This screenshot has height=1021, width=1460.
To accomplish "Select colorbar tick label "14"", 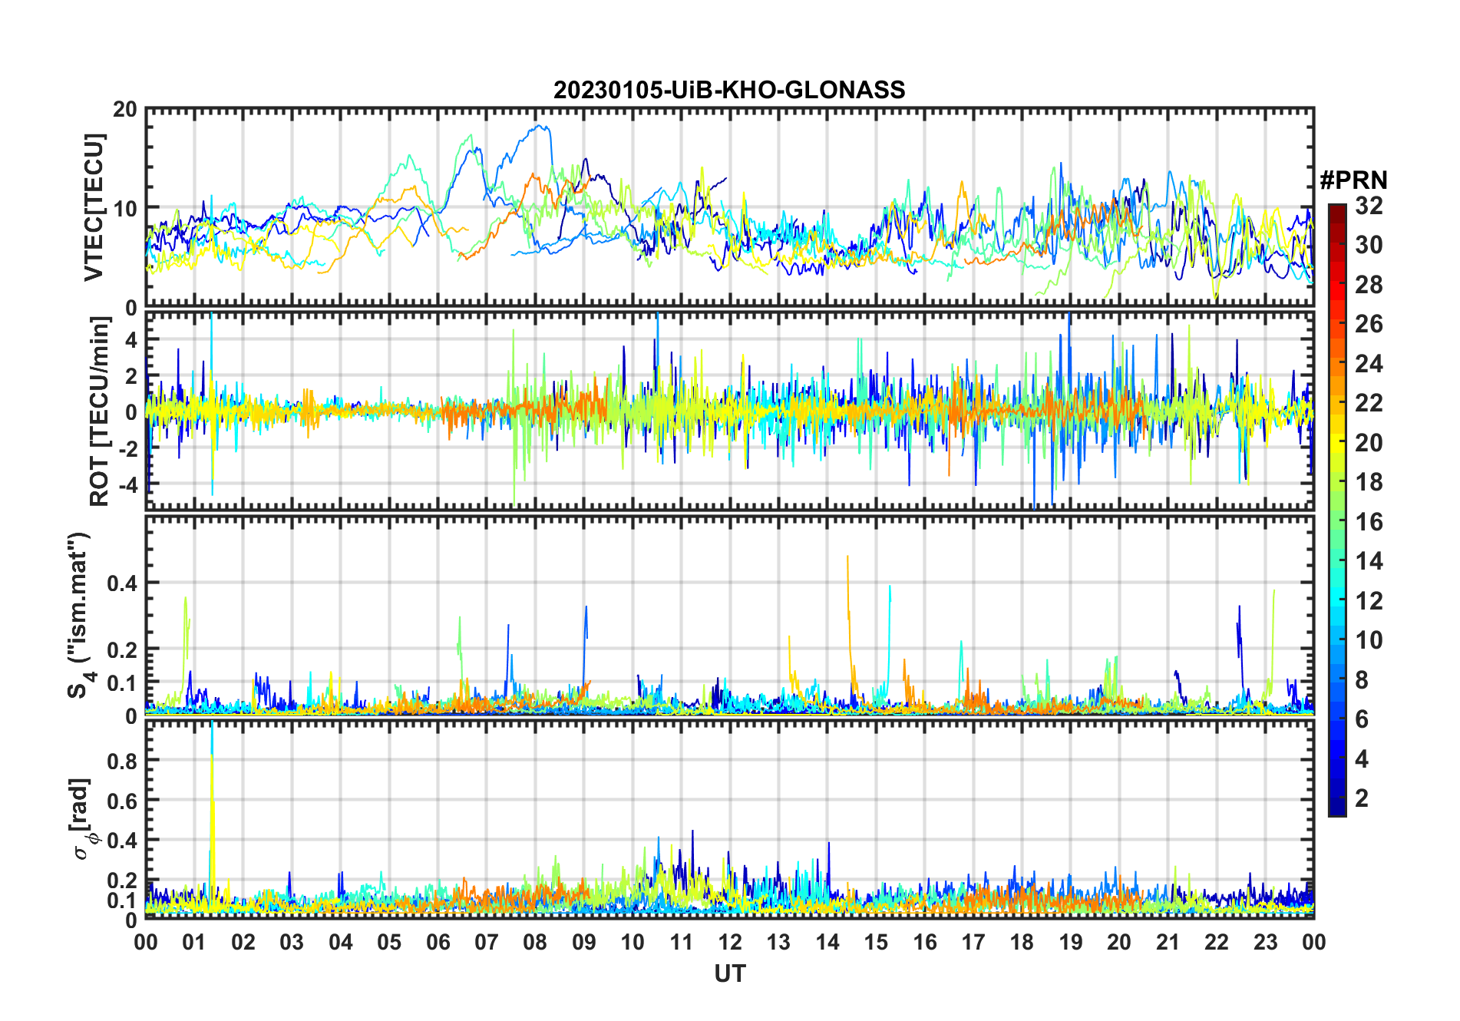I will tap(1369, 561).
